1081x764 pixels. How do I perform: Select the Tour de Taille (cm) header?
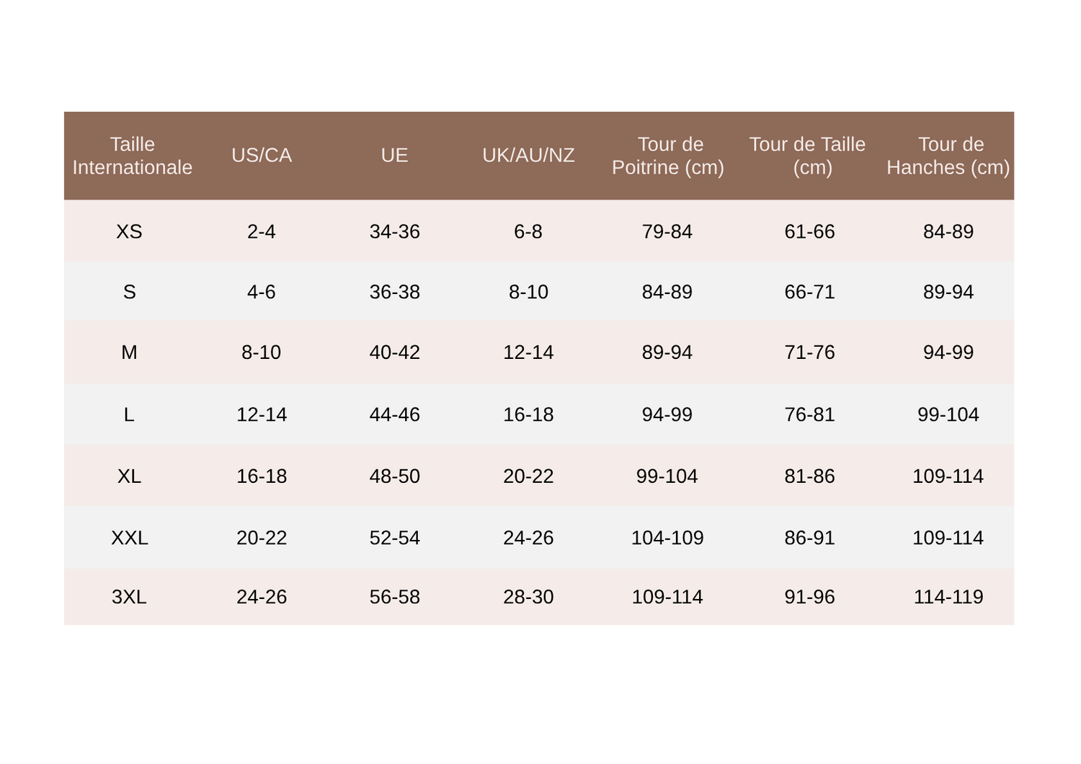(808, 156)
